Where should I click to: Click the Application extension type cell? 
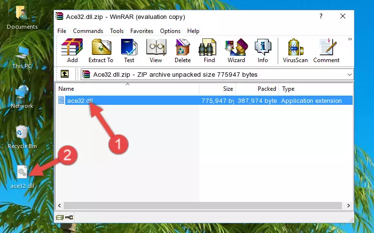coord(311,100)
